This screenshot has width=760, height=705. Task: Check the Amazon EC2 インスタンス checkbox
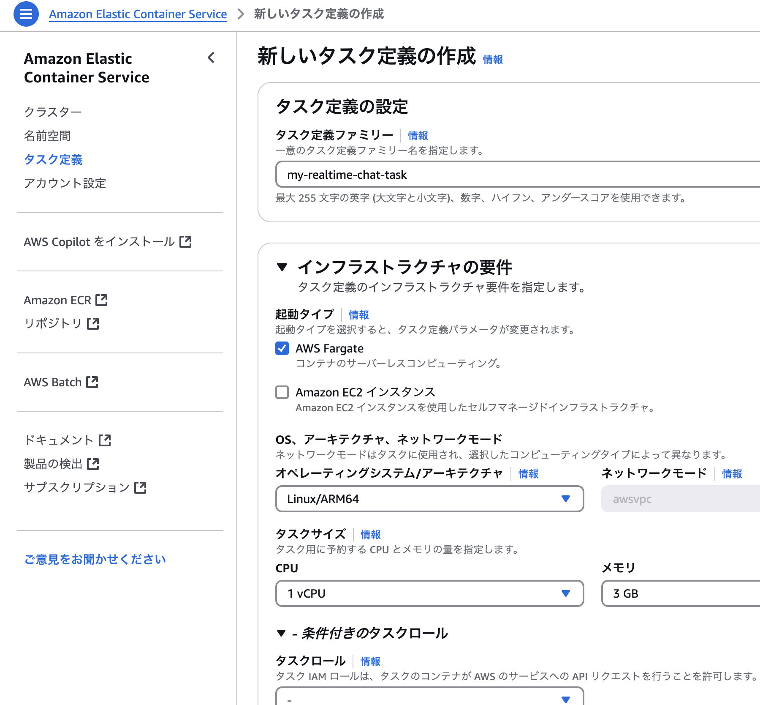point(282,392)
